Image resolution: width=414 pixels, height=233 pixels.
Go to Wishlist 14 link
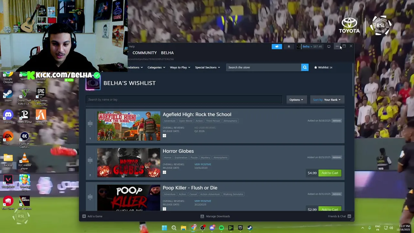323,67
